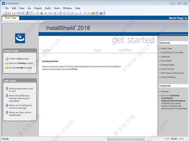This screenshot has height=142, width=190.
Task: Click the Getting Started link
Action: pyautogui.click(x=50, y=61)
